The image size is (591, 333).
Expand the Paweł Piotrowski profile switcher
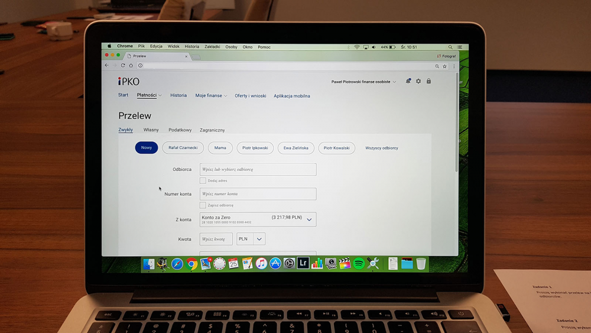pos(363,82)
